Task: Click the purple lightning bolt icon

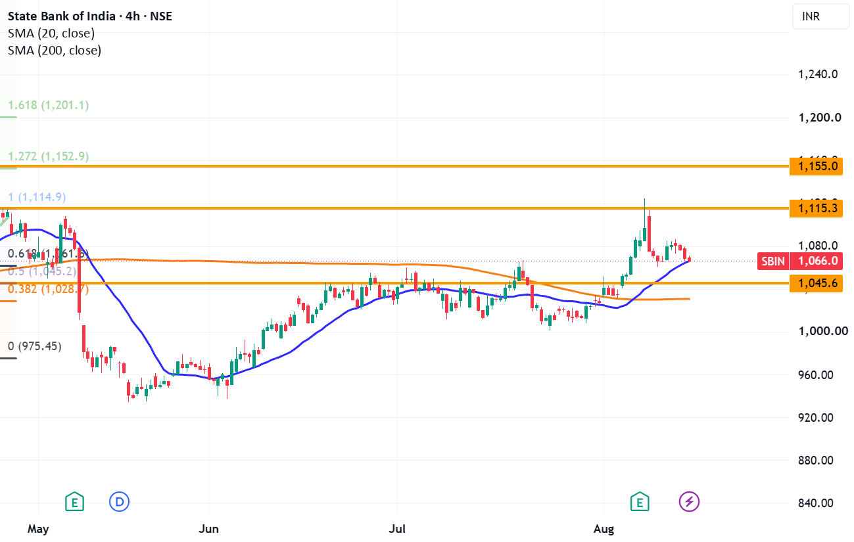Action: point(689,502)
